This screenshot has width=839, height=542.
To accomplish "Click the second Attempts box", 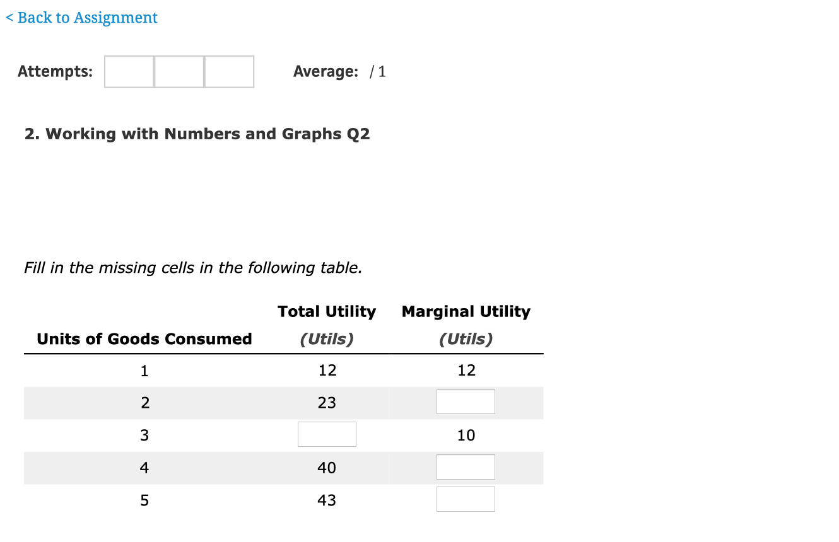I will point(179,72).
